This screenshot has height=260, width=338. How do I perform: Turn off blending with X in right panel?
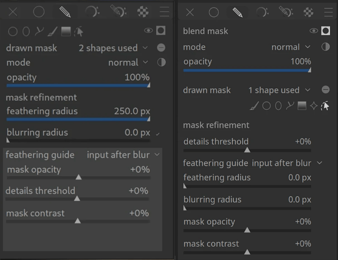pos(190,12)
